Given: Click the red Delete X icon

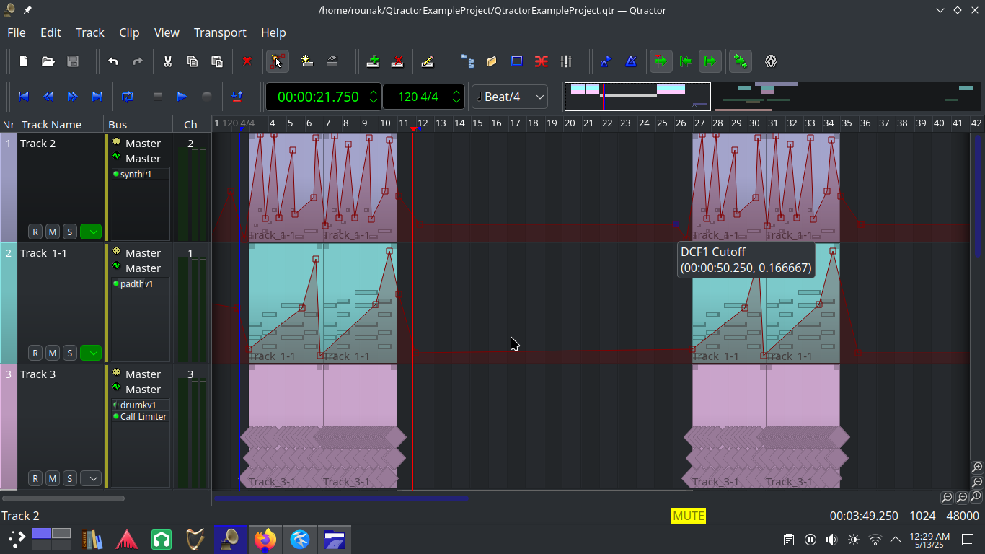Looking at the screenshot, I should [x=247, y=62].
